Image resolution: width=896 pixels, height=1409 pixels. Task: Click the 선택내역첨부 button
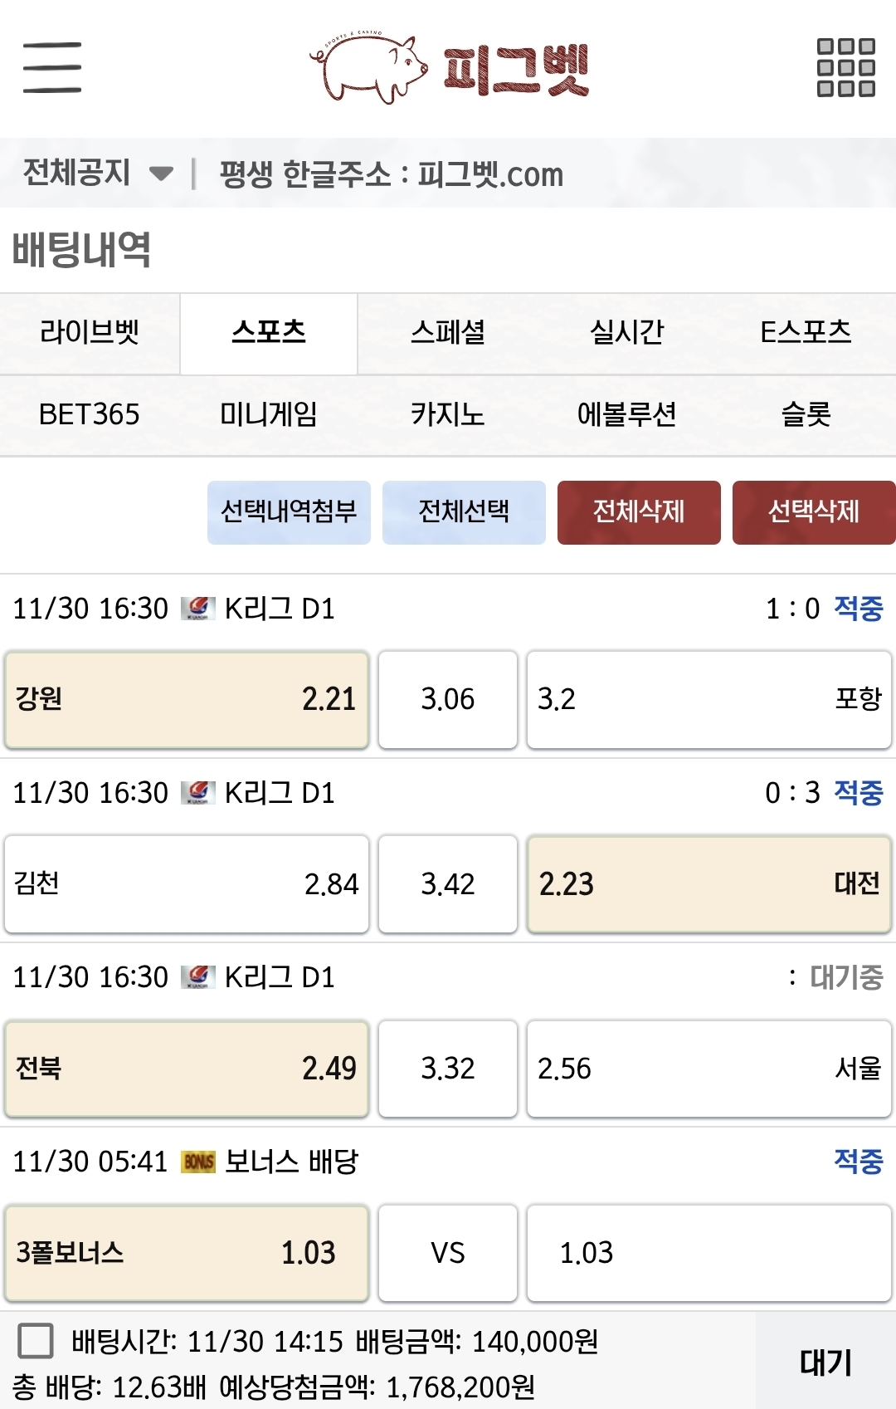(x=289, y=512)
